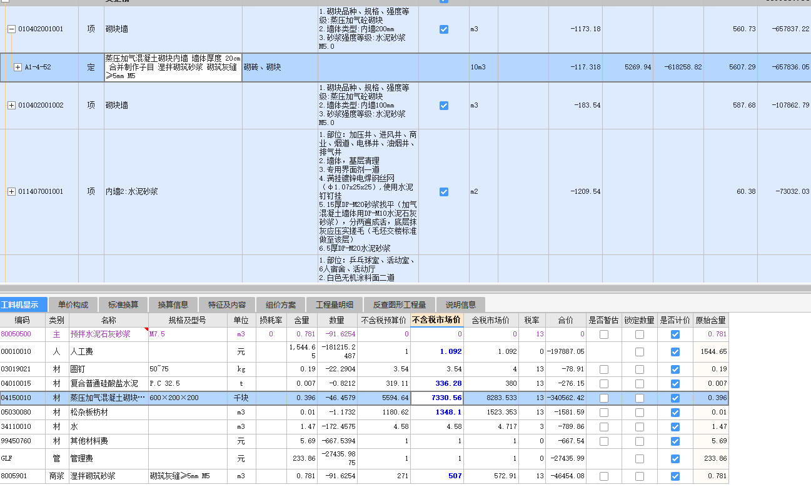Screen dimensions: 811x497
Task: Select the 砌块墙 name in row 010402001002
Action: click(173, 106)
